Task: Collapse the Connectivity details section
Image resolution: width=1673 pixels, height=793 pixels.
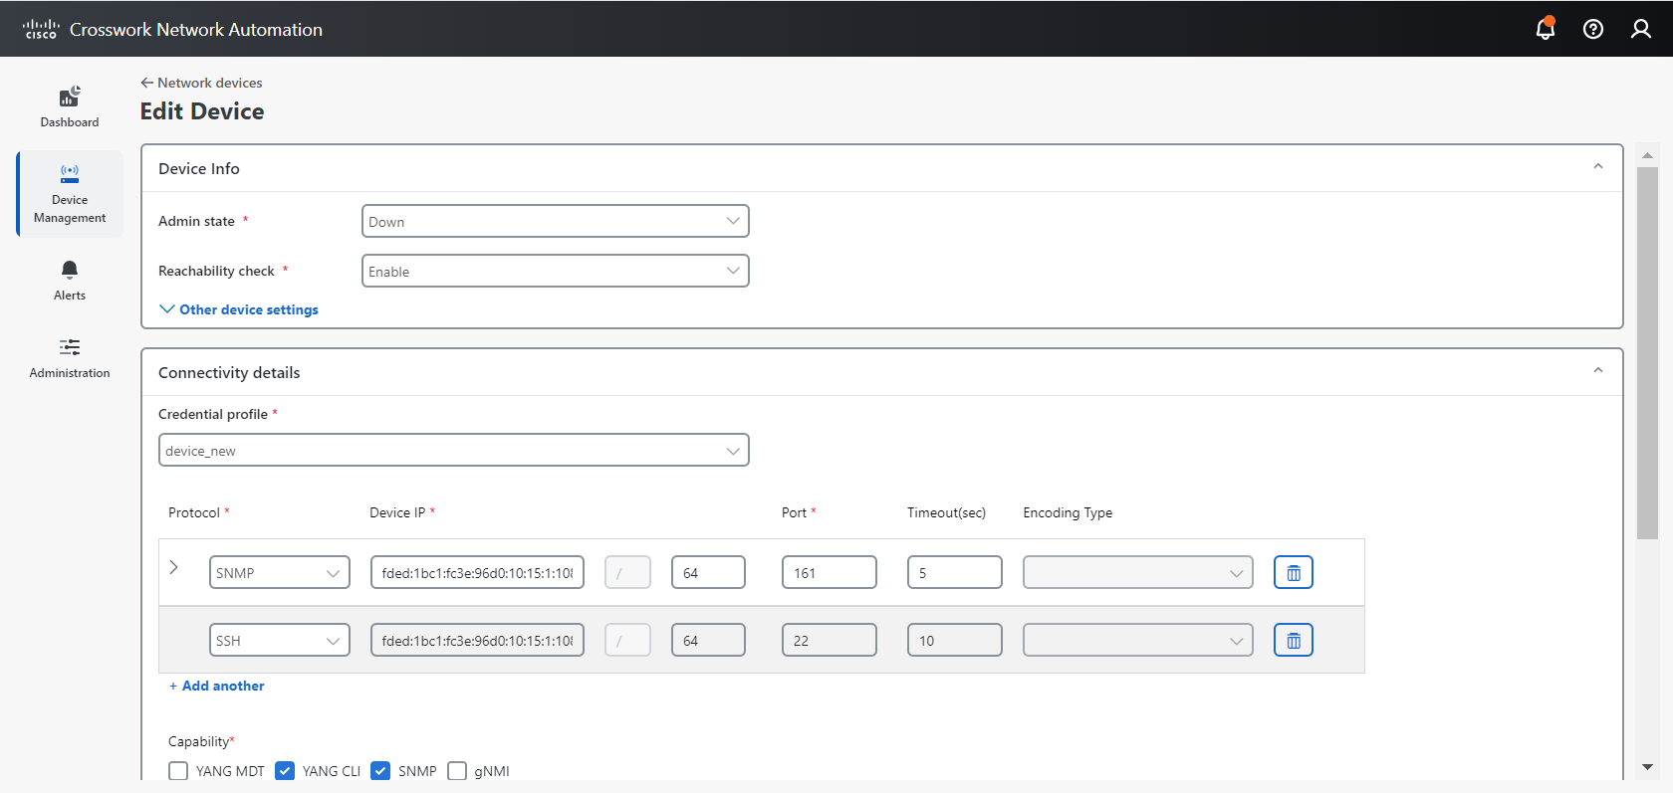Action: click(x=1597, y=371)
